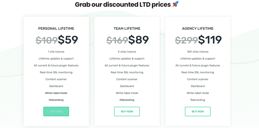
Task: Click the "100 sites license" text
Action: click(x=198, y=52)
